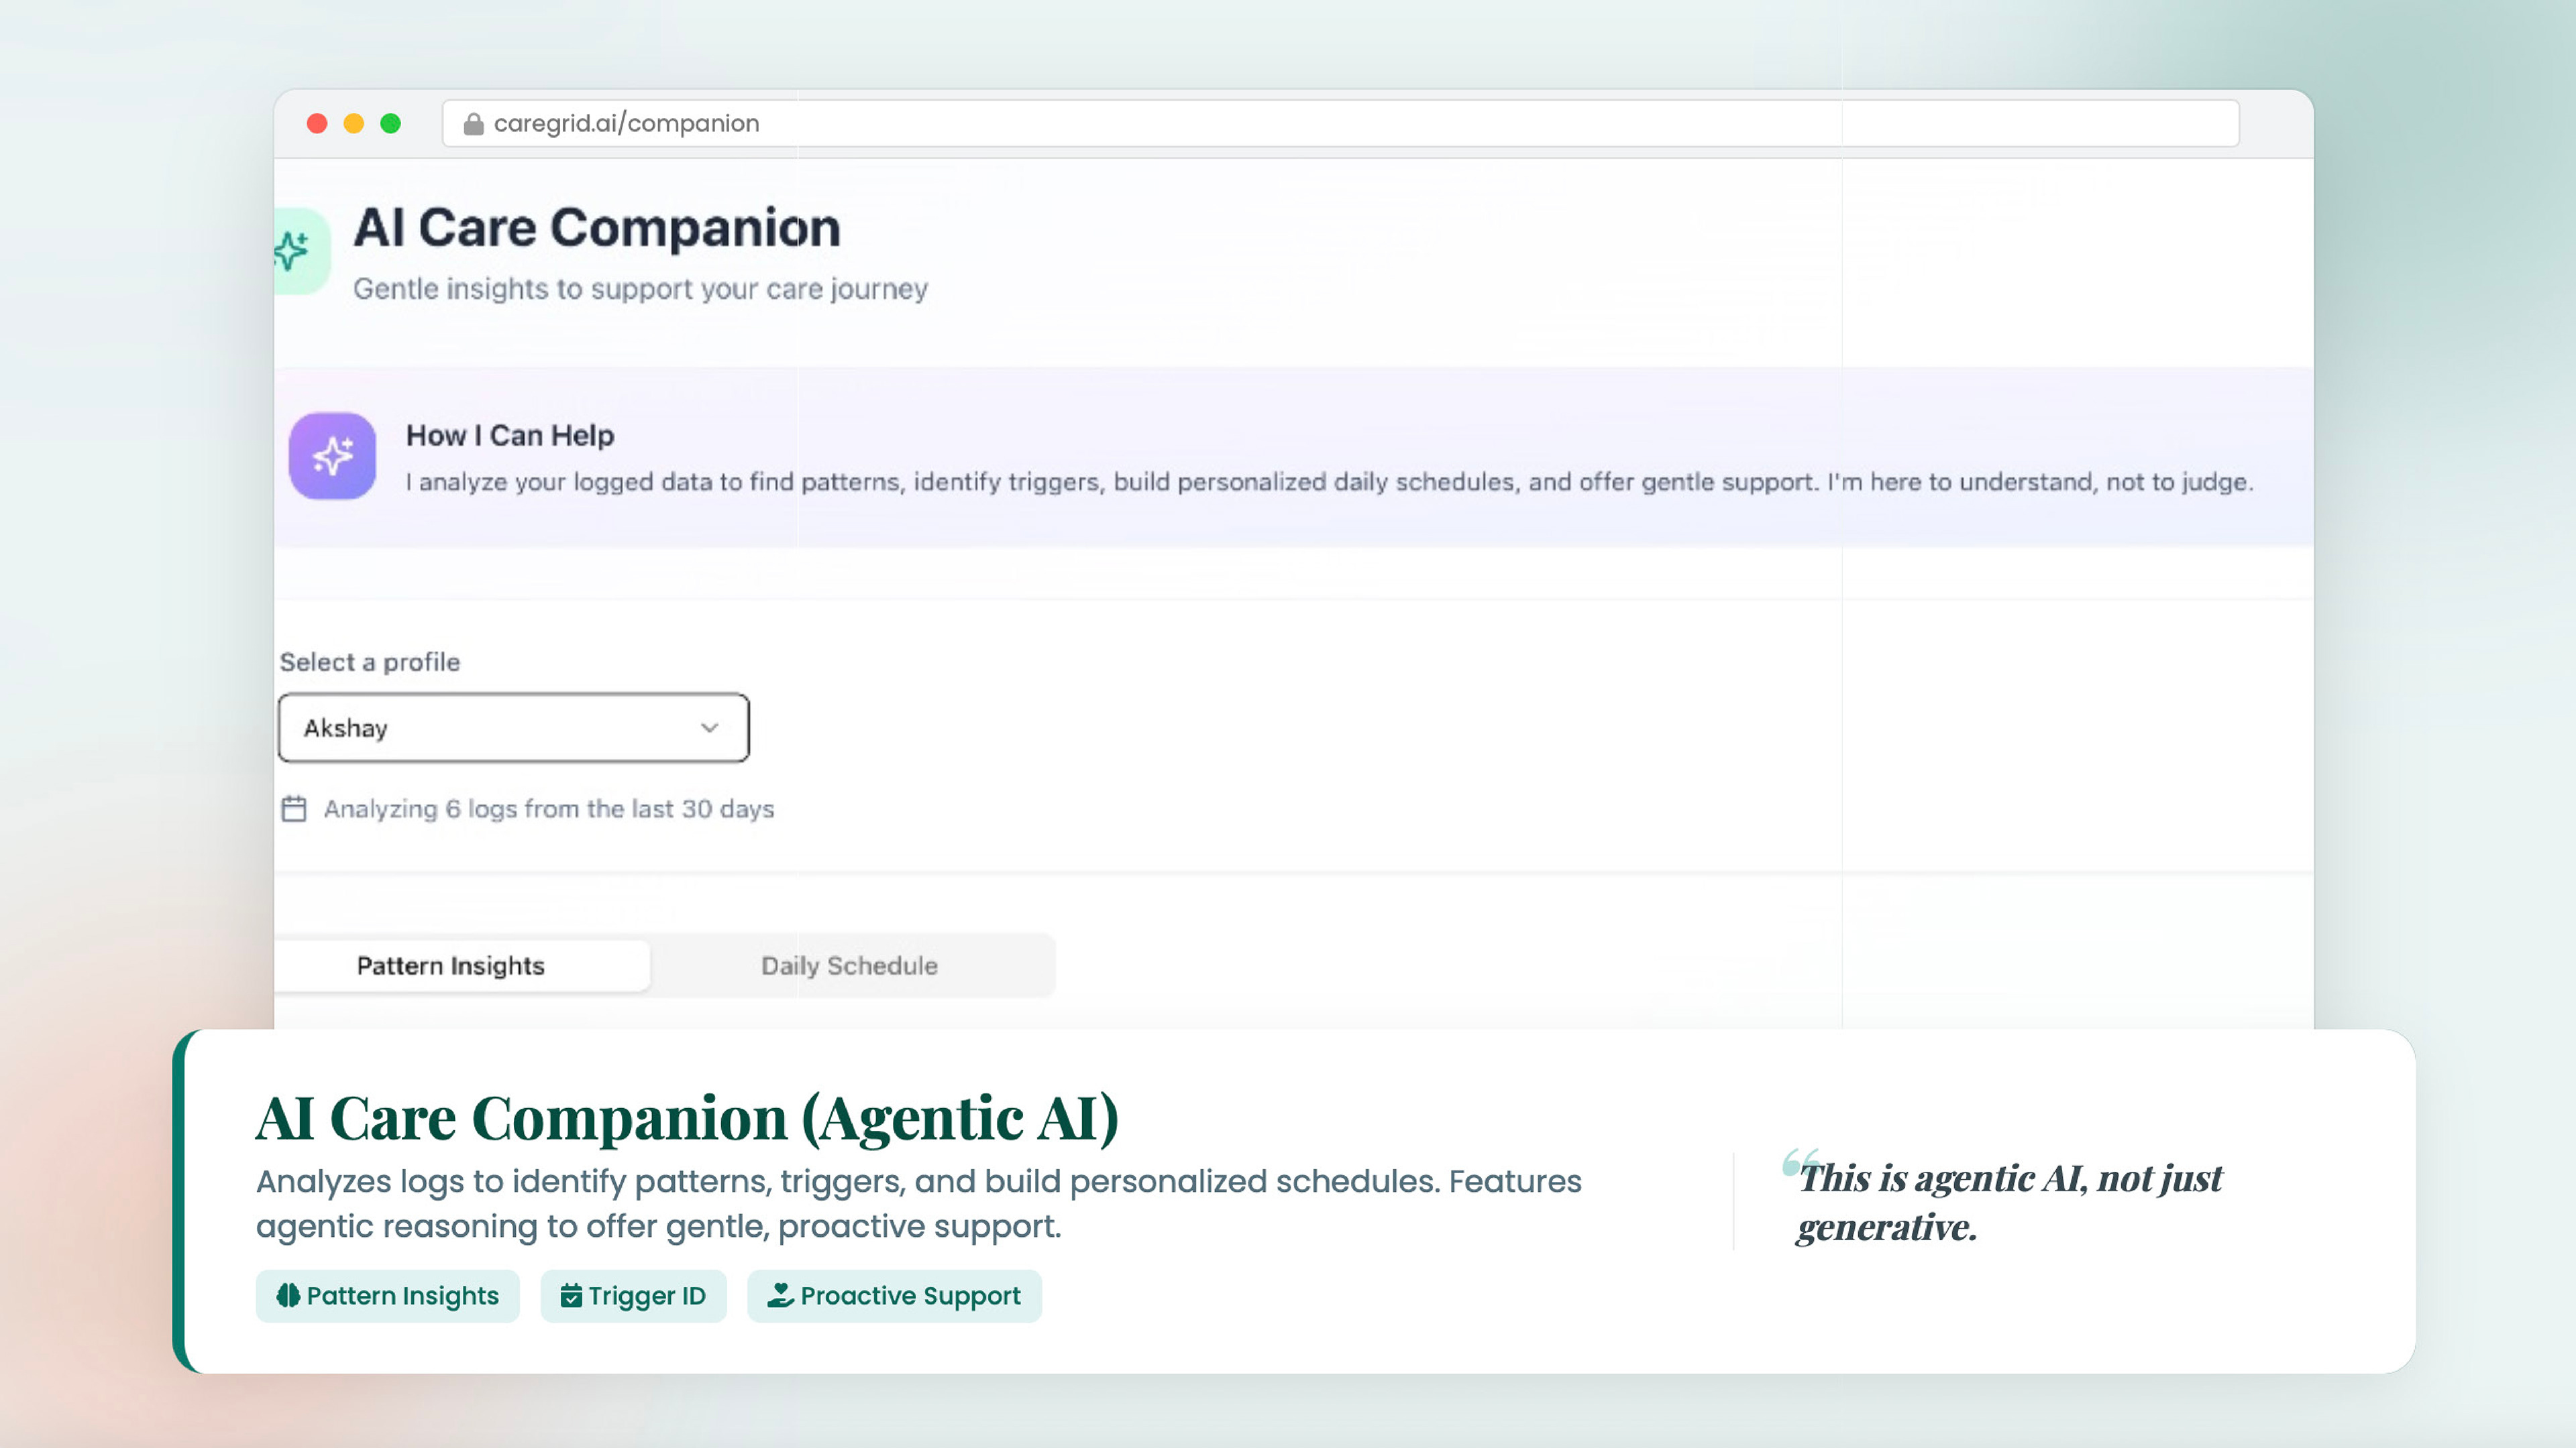This screenshot has height=1448, width=2576.
Task: Click the brain icon on Pattern Insights tag
Action: (288, 1295)
